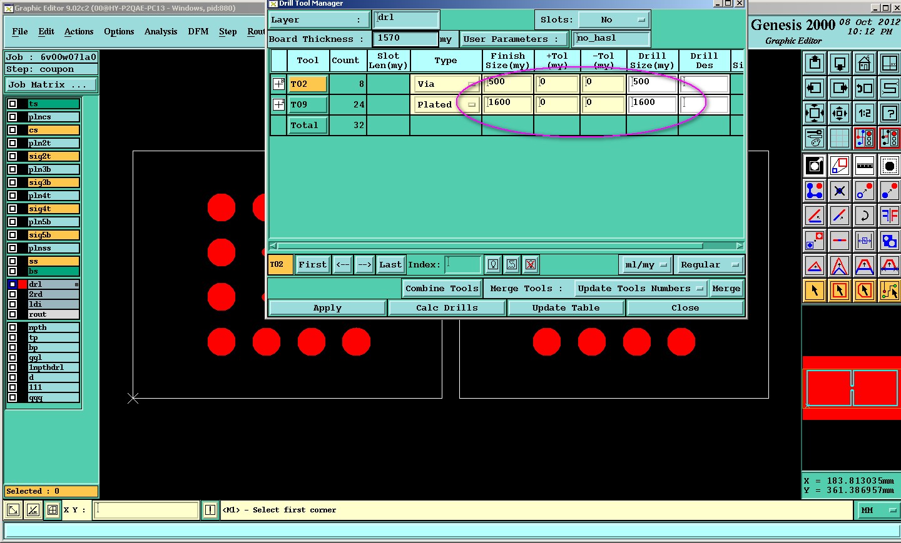Image resolution: width=901 pixels, height=543 pixels.
Task: Click the previous view undo-zoom icon
Action: click(x=865, y=88)
